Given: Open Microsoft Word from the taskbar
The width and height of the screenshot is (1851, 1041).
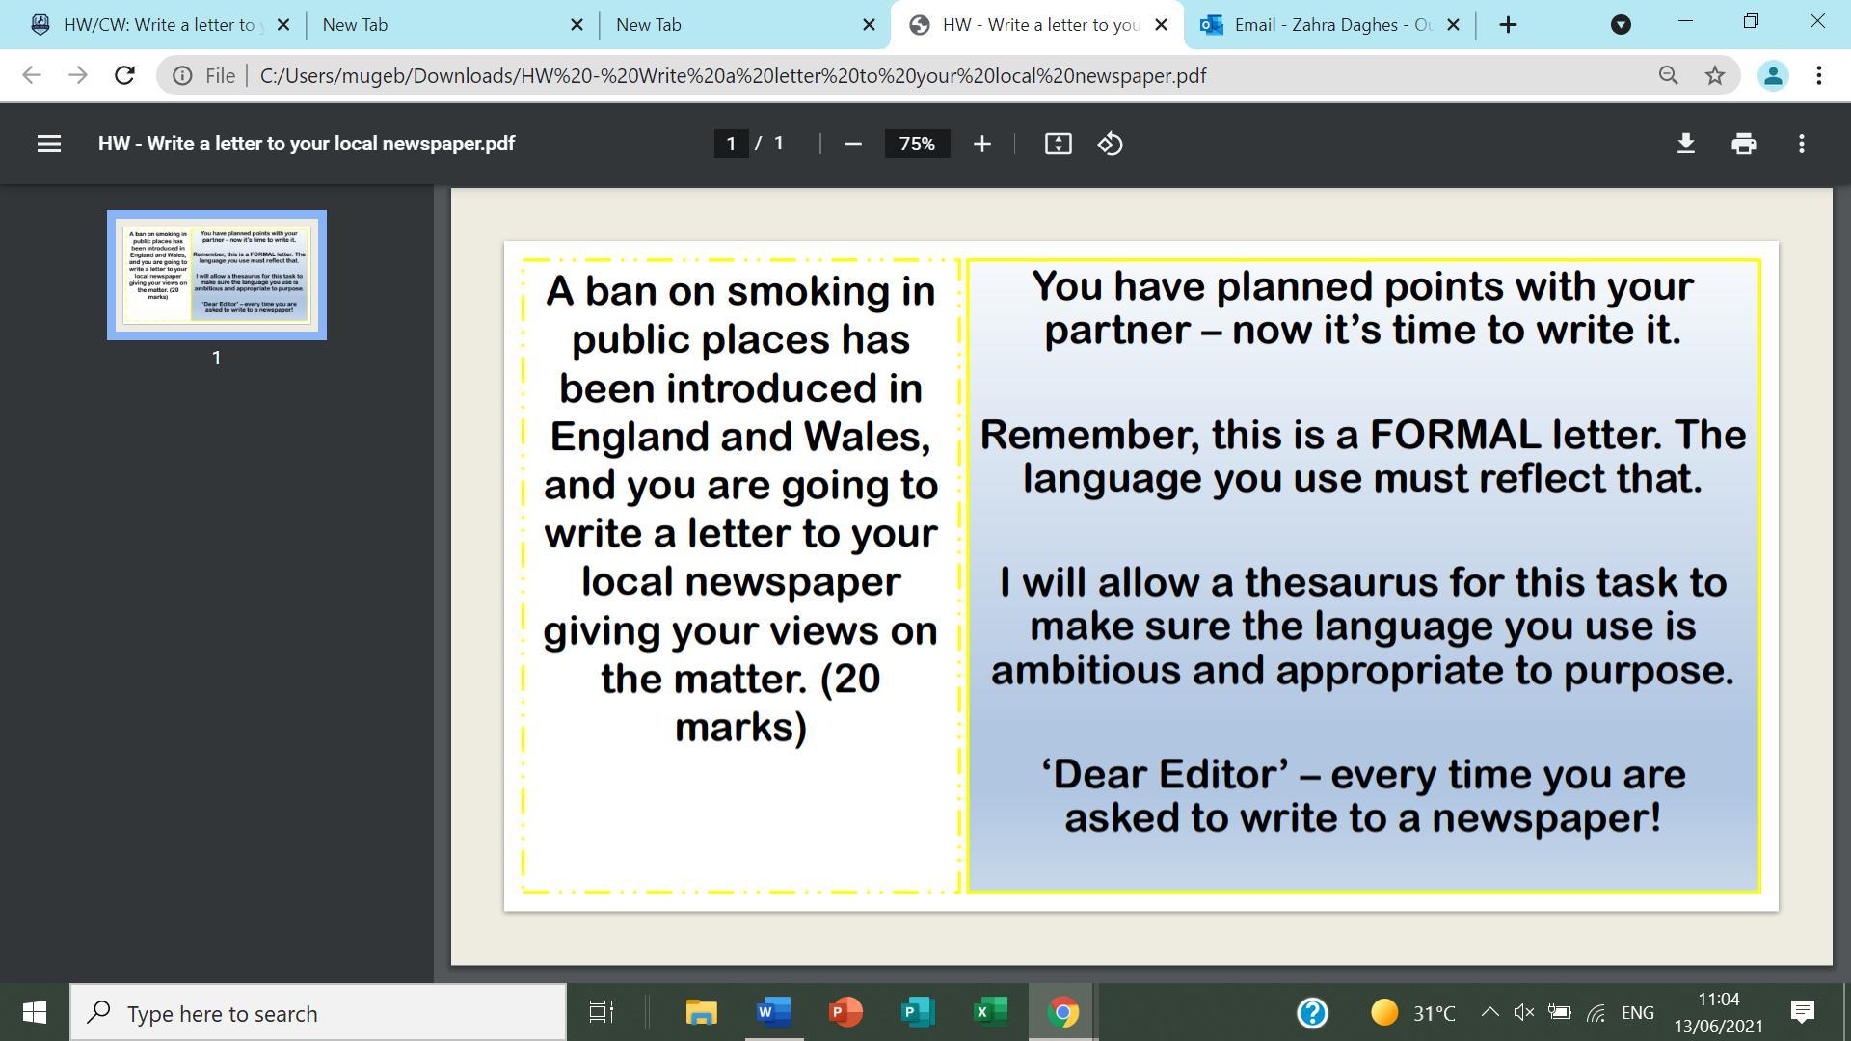Looking at the screenshot, I should coord(773,1012).
